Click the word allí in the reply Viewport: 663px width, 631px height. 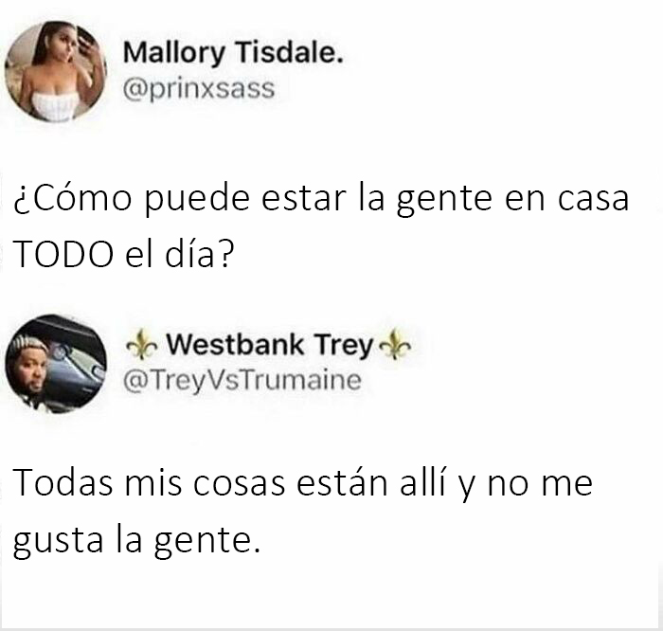point(422,480)
